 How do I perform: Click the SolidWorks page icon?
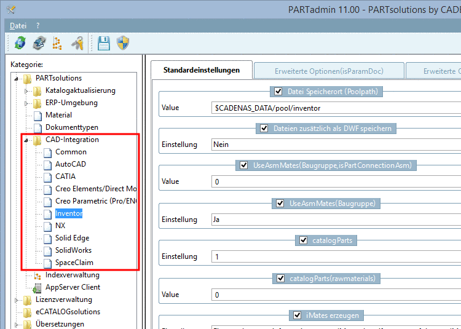(47, 251)
